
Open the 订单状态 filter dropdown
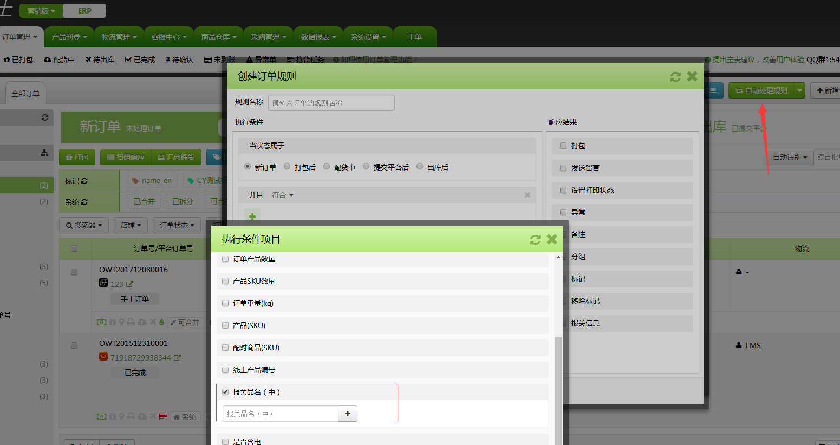(177, 225)
